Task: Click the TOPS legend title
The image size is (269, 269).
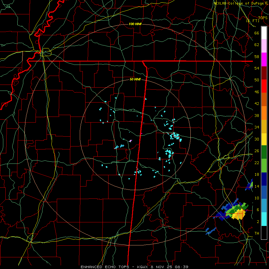Action: [x=263, y=18]
